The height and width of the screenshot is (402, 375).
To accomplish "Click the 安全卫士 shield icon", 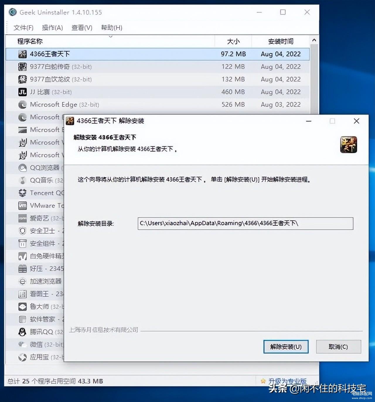I will coord(23,231).
